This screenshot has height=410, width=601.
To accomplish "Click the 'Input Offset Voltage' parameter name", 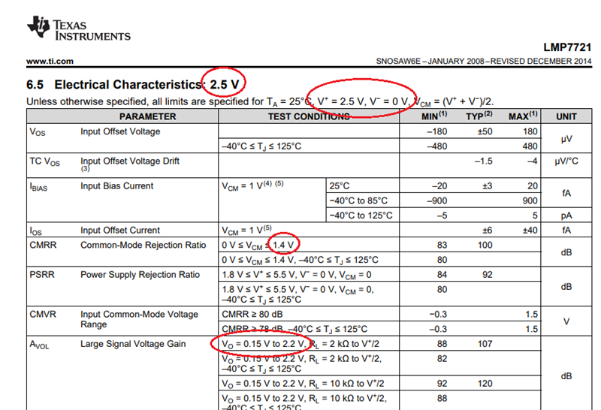I will pos(120,131).
